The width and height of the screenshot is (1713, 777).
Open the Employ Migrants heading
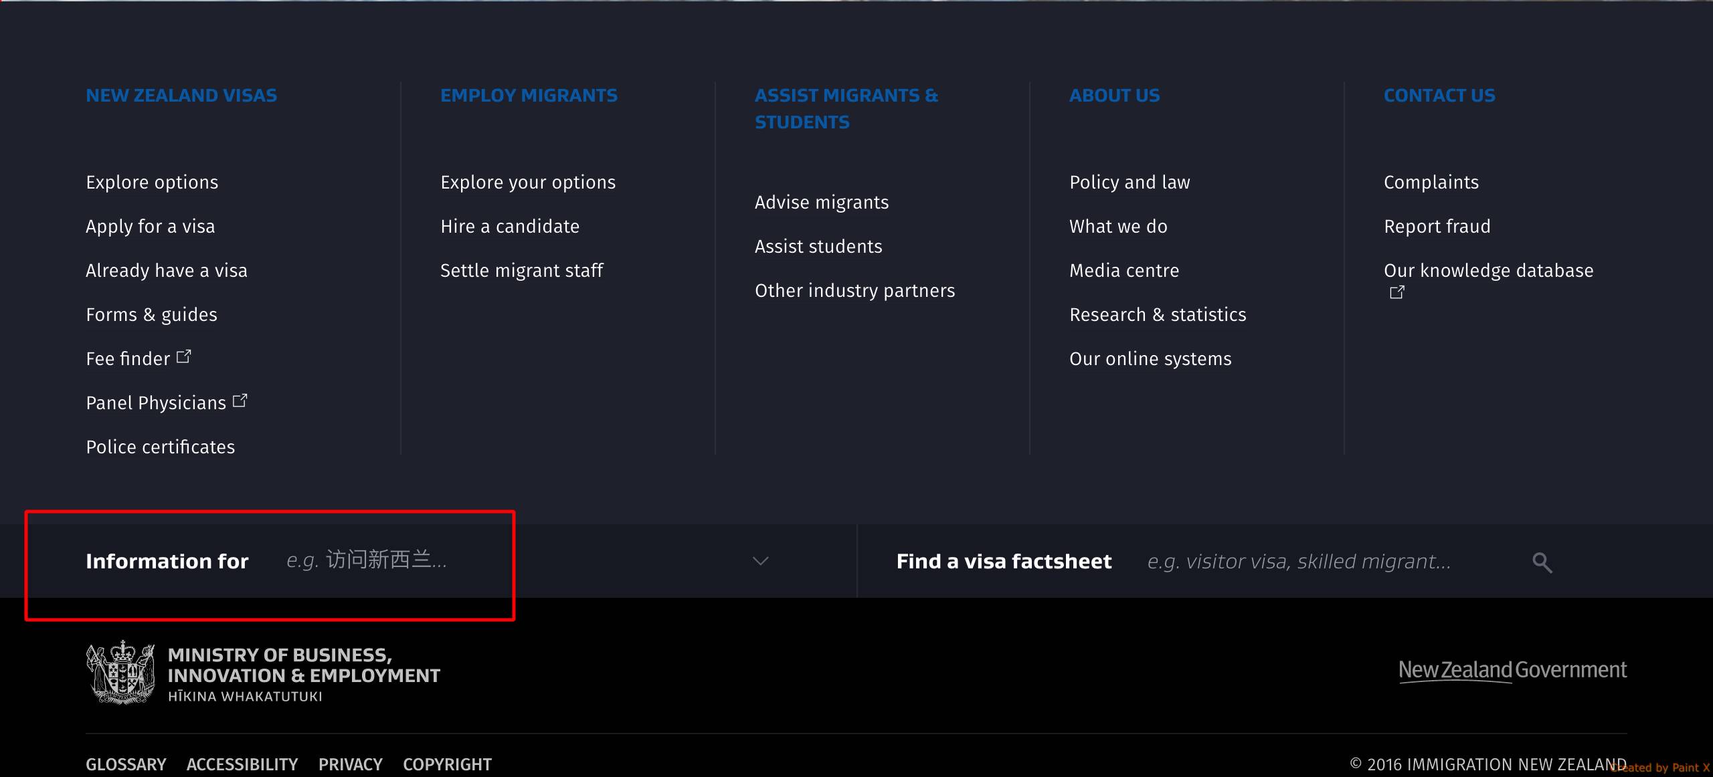click(529, 96)
